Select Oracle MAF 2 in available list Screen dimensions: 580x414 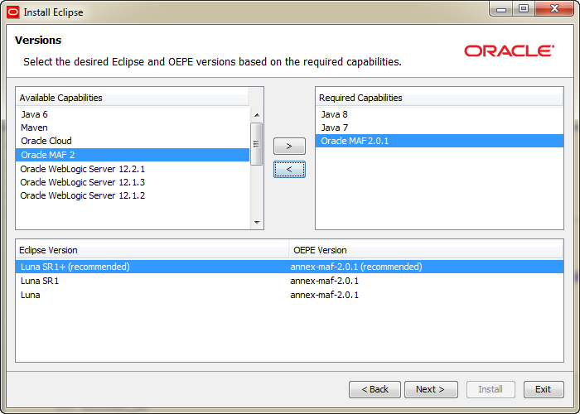(x=133, y=155)
